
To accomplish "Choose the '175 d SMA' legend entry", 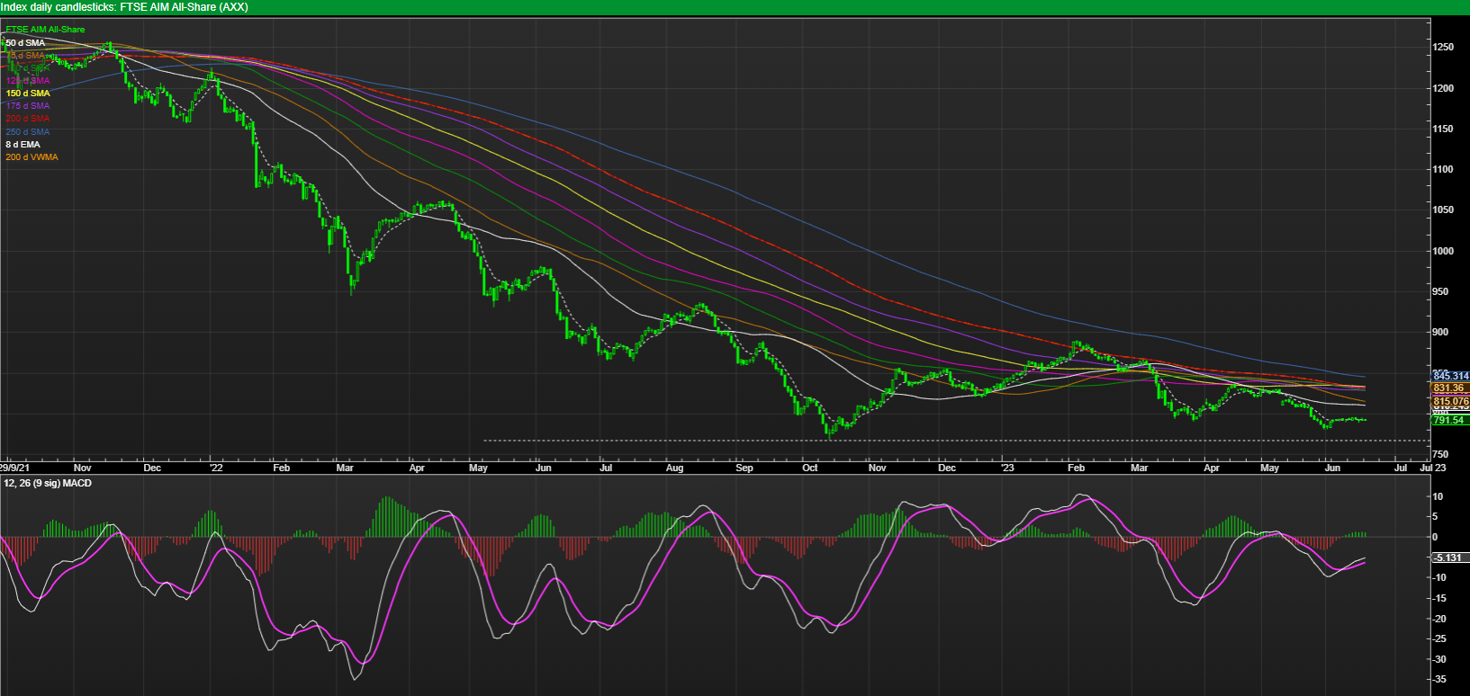I will click(28, 106).
